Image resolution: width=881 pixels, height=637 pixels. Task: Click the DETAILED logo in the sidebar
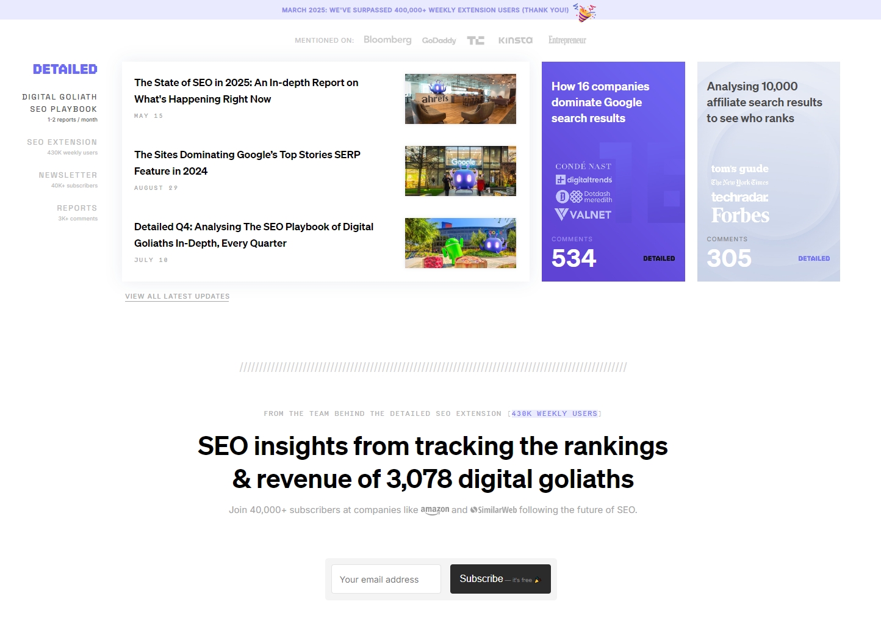coord(65,69)
